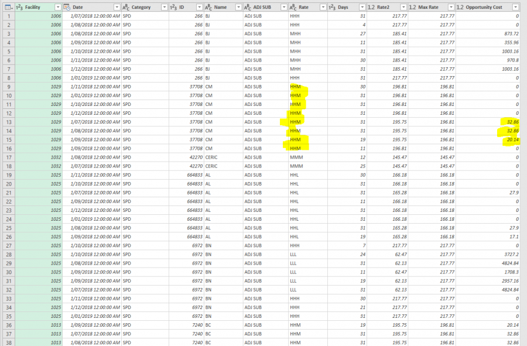Click the Rate cell MMM in row 17
This screenshot has width=527, height=346.
point(308,157)
